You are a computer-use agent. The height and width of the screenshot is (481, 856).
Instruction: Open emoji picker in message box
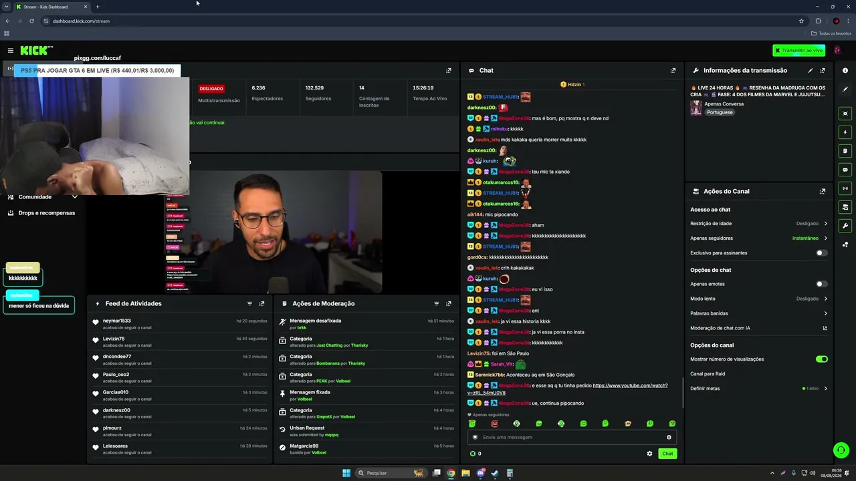pos(669,438)
